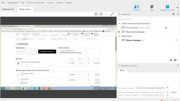
Task: Click the Отправить question button
Action: 174,92
